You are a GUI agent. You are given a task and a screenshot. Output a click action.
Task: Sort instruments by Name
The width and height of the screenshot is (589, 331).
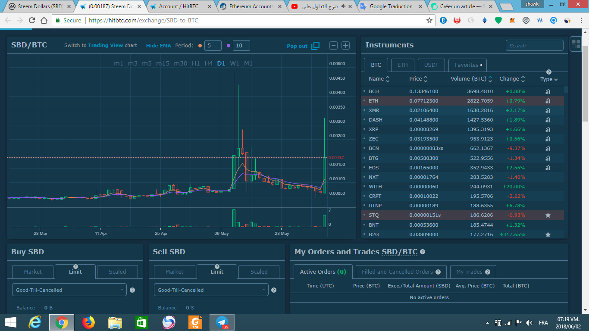[379, 79]
